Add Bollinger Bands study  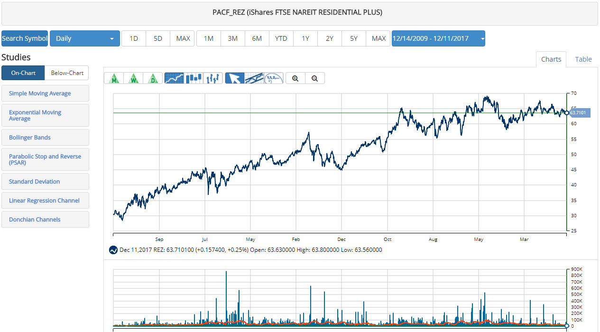(45, 138)
